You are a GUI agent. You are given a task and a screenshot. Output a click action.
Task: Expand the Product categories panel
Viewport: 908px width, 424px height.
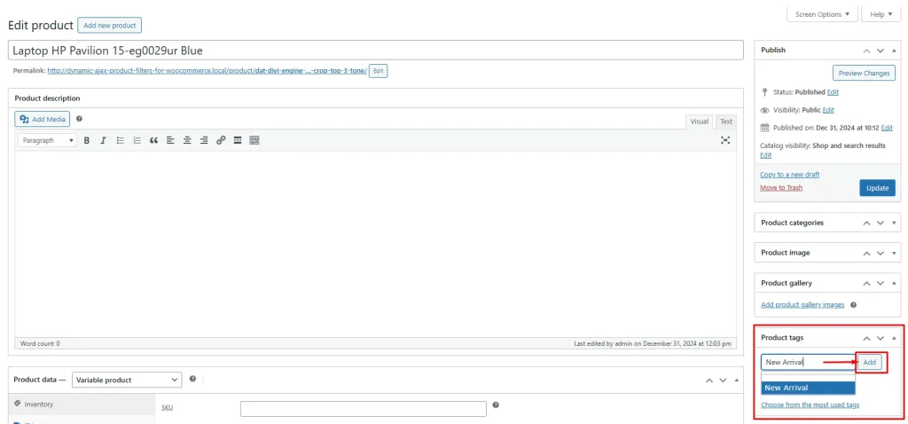(x=894, y=223)
